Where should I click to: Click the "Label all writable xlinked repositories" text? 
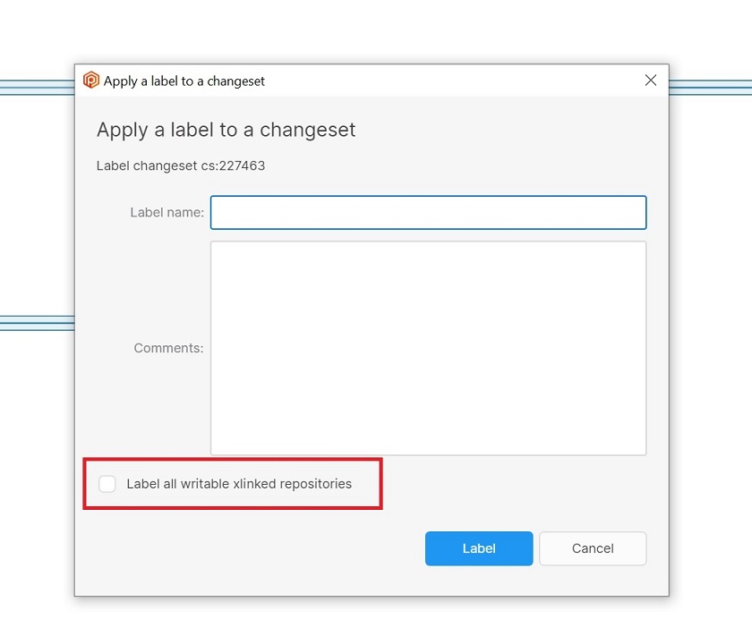tap(239, 484)
